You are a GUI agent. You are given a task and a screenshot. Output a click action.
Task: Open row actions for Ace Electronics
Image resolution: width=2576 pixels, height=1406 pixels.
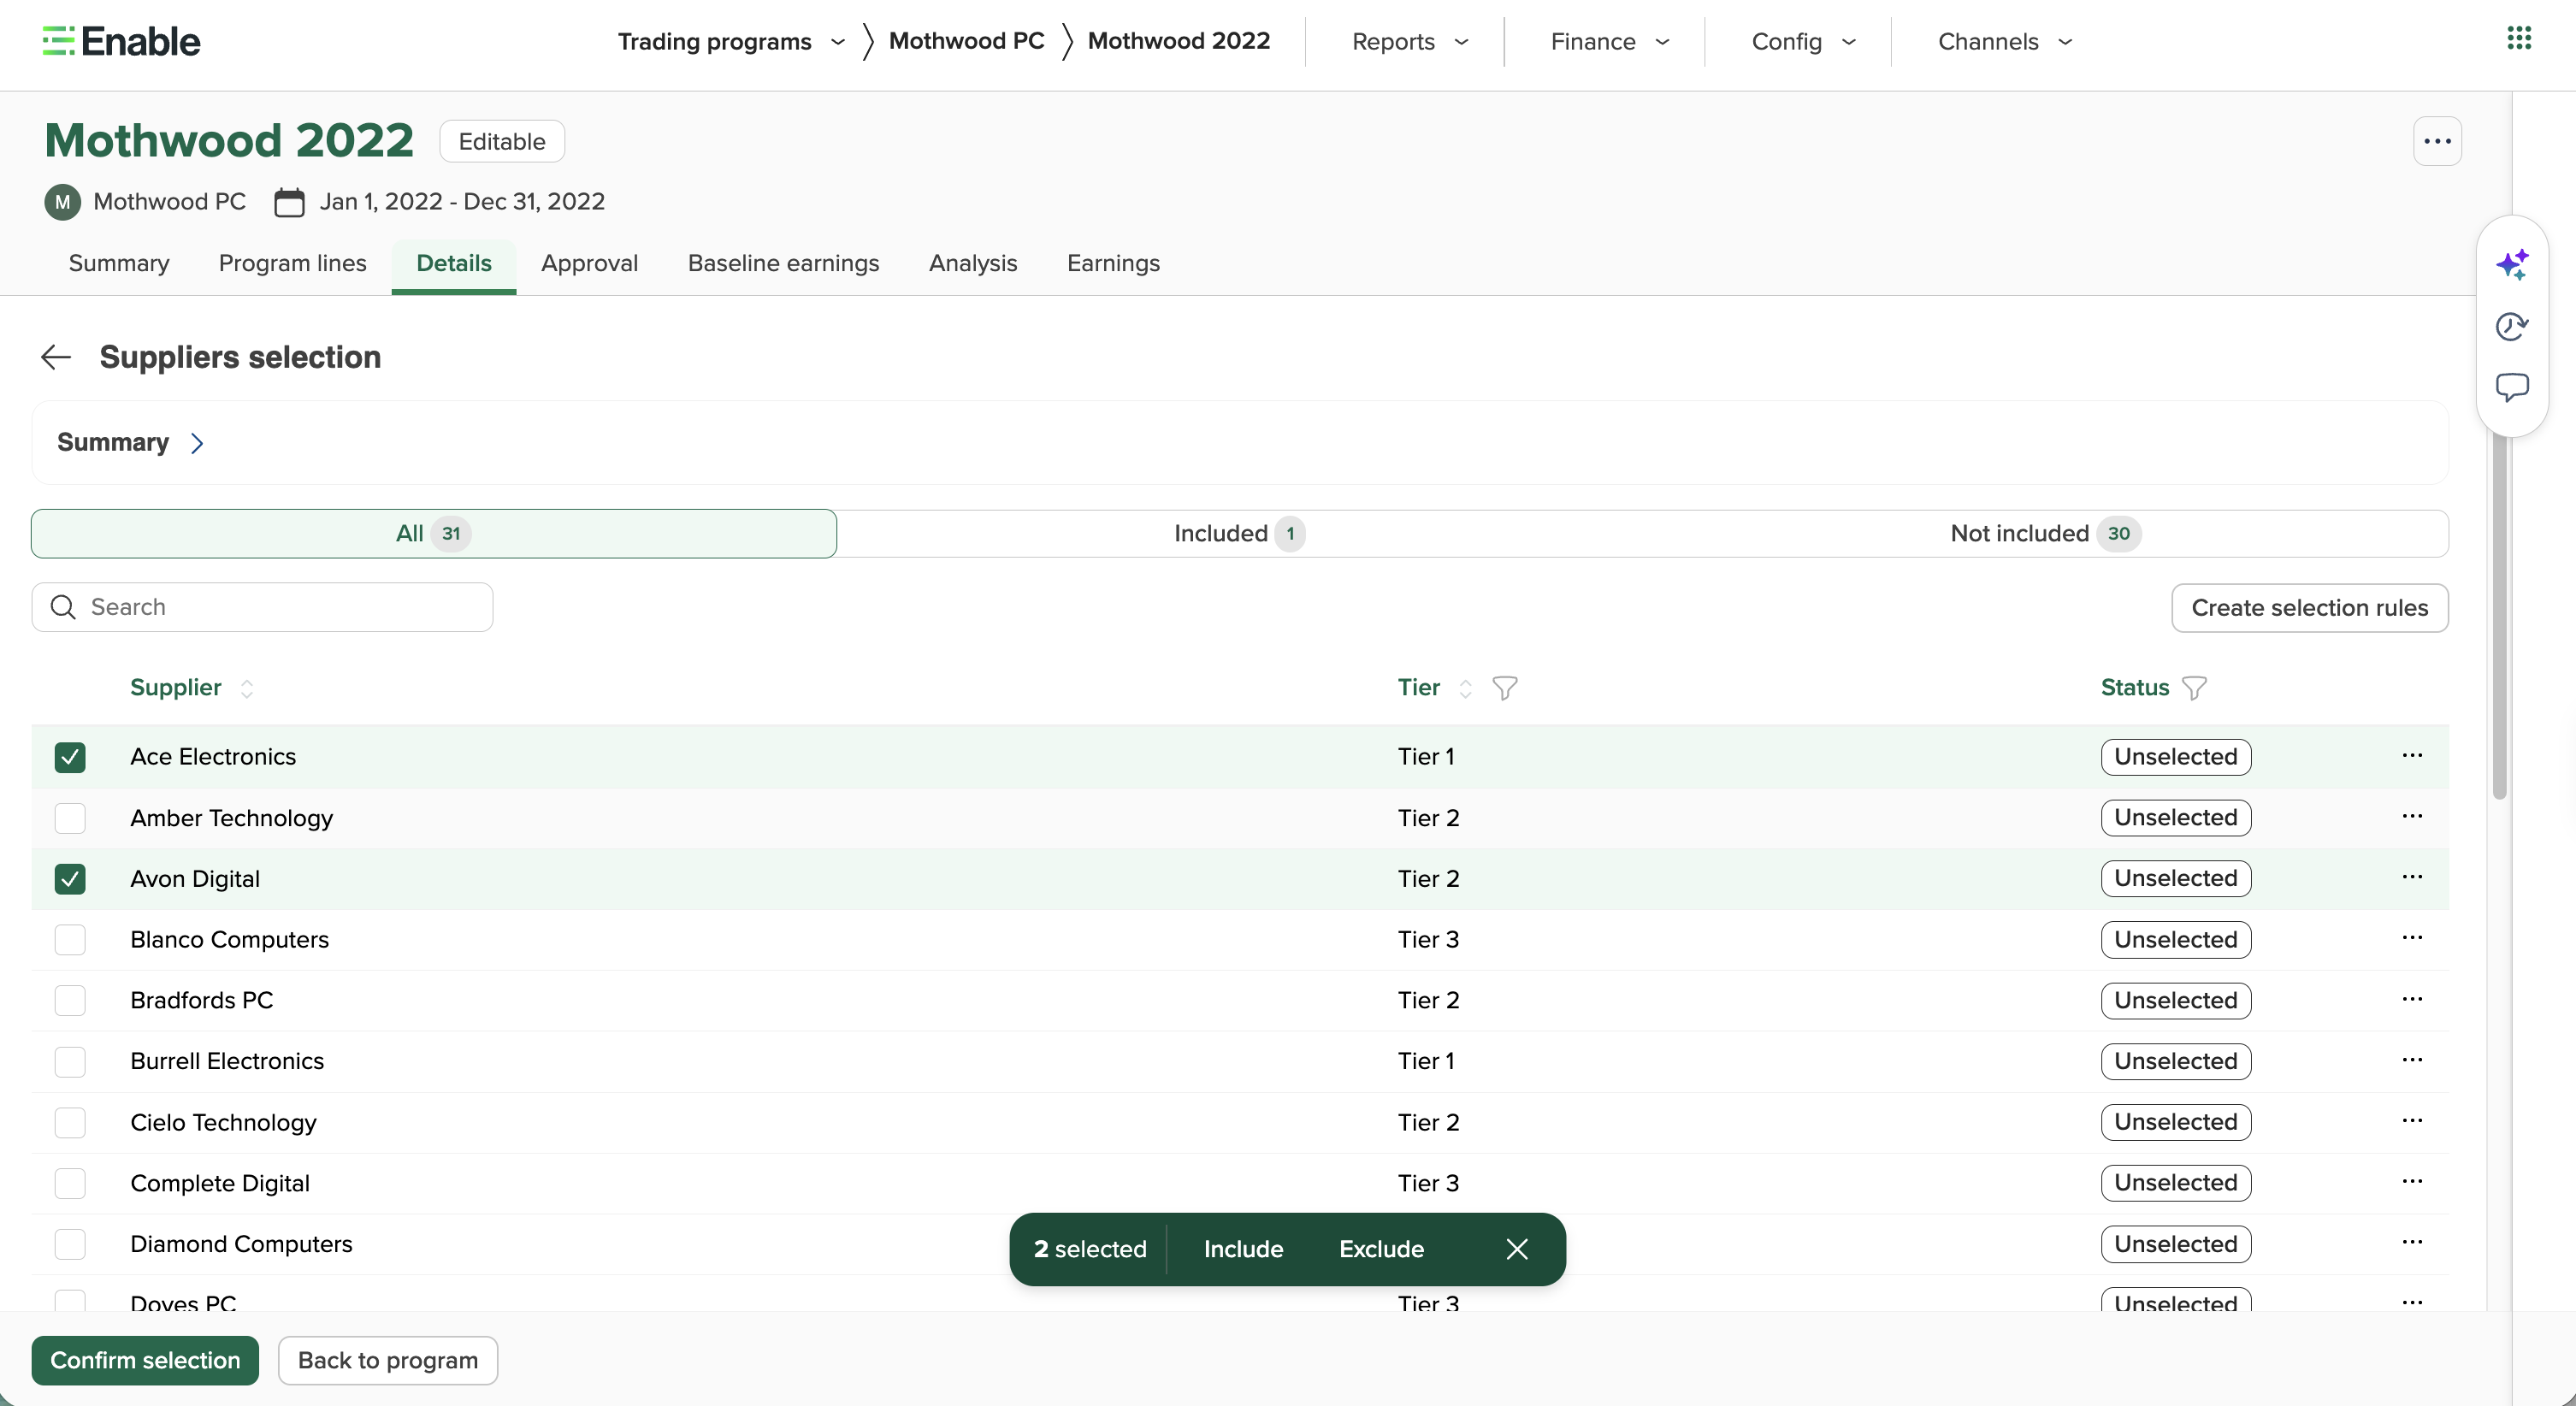[x=2412, y=756]
